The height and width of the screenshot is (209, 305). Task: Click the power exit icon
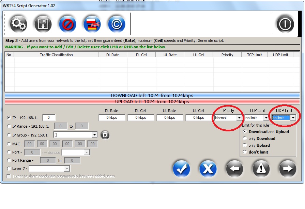(285, 24)
